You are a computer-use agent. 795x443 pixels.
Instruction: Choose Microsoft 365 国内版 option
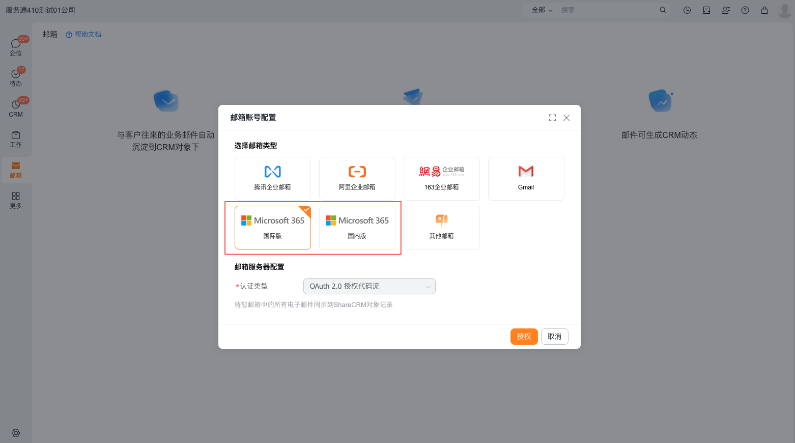pyautogui.click(x=357, y=227)
